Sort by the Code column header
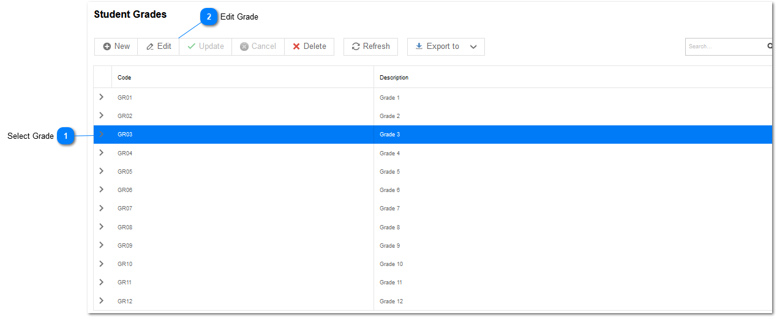 [x=242, y=78]
